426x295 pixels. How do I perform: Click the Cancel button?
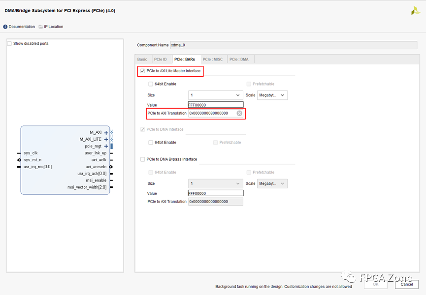coord(407,284)
